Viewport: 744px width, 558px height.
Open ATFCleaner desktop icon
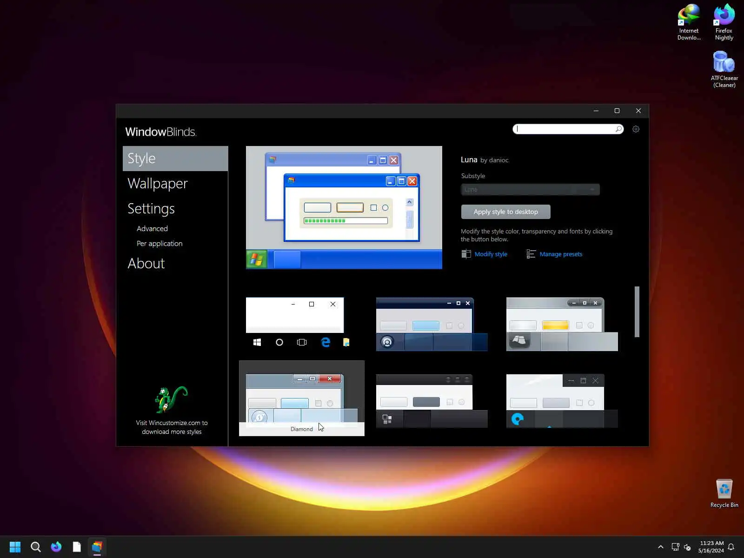[x=724, y=69]
